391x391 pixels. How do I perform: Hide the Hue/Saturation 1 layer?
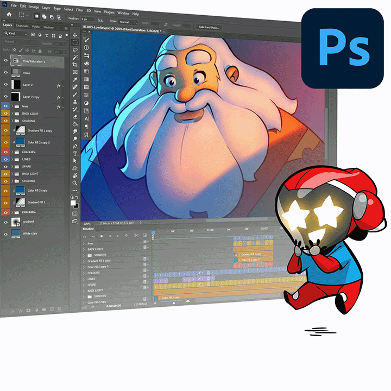coord(5,60)
